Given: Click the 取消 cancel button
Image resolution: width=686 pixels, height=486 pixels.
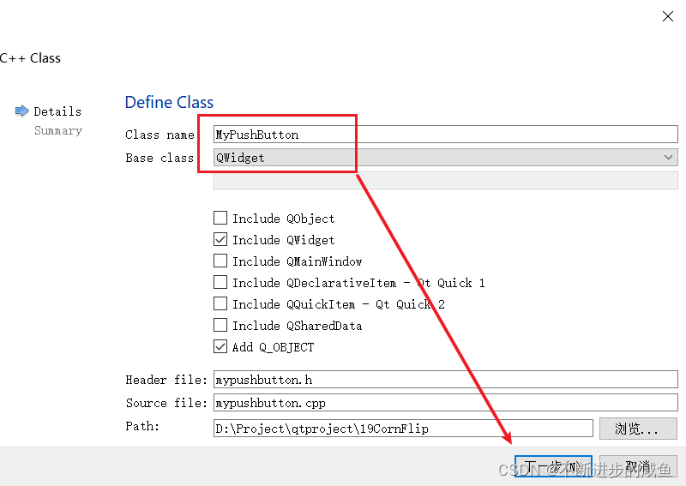Looking at the screenshot, I should click(x=638, y=468).
